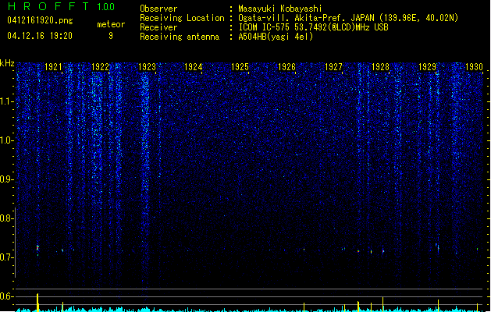Click the meteor count value 9
Image resolution: width=491 pixels, height=312 pixels.
pos(111,36)
